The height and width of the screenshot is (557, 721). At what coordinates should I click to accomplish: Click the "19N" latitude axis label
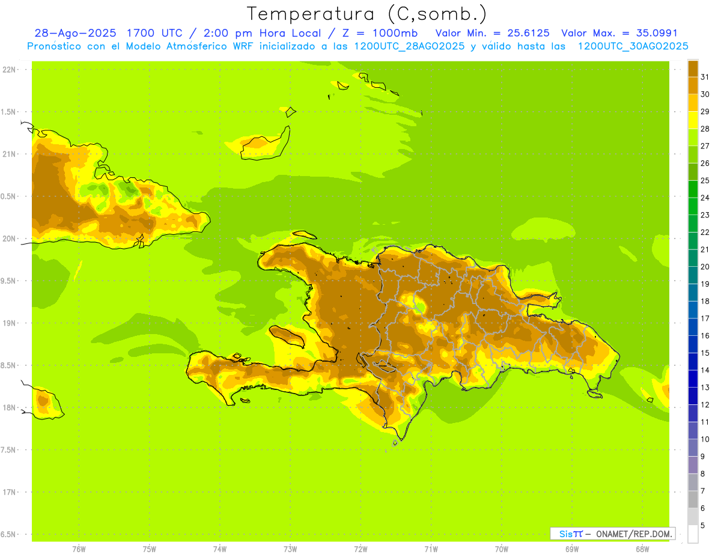(10, 323)
